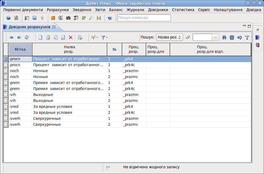Select the 'За вредные условия' row numbered 1

(127, 107)
